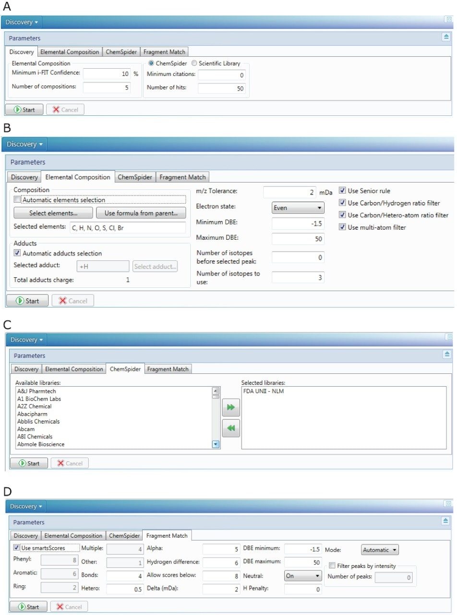Click the m/z Tolerance field
Viewport: 457px width, 615px height.
290,192
